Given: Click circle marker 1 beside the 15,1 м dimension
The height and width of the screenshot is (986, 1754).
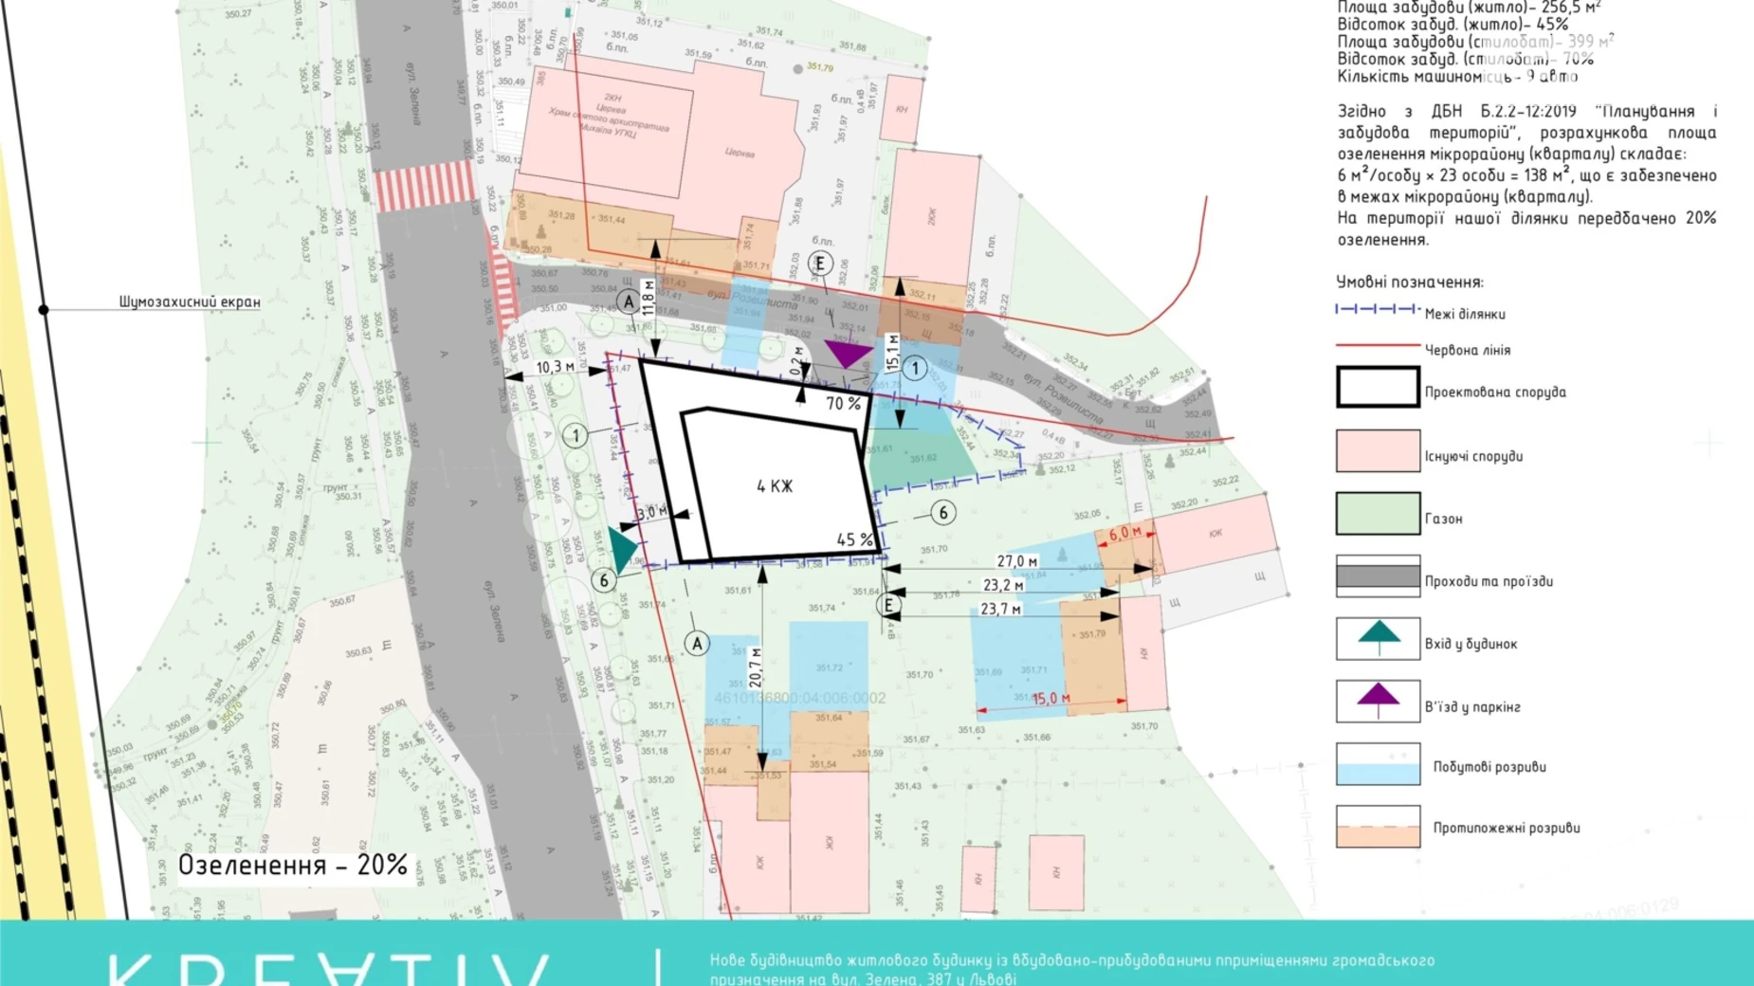Looking at the screenshot, I should (914, 368).
